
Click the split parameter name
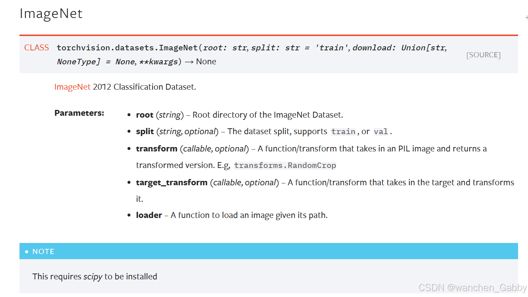pos(145,132)
